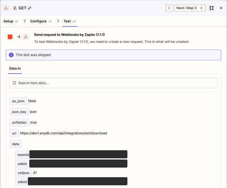
Task: Open Next: Step 3
Action: point(189,8)
